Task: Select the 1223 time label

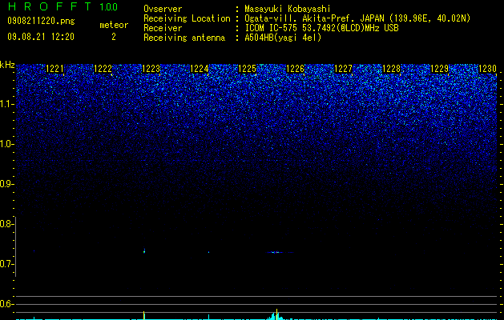Action: point(151,69)
